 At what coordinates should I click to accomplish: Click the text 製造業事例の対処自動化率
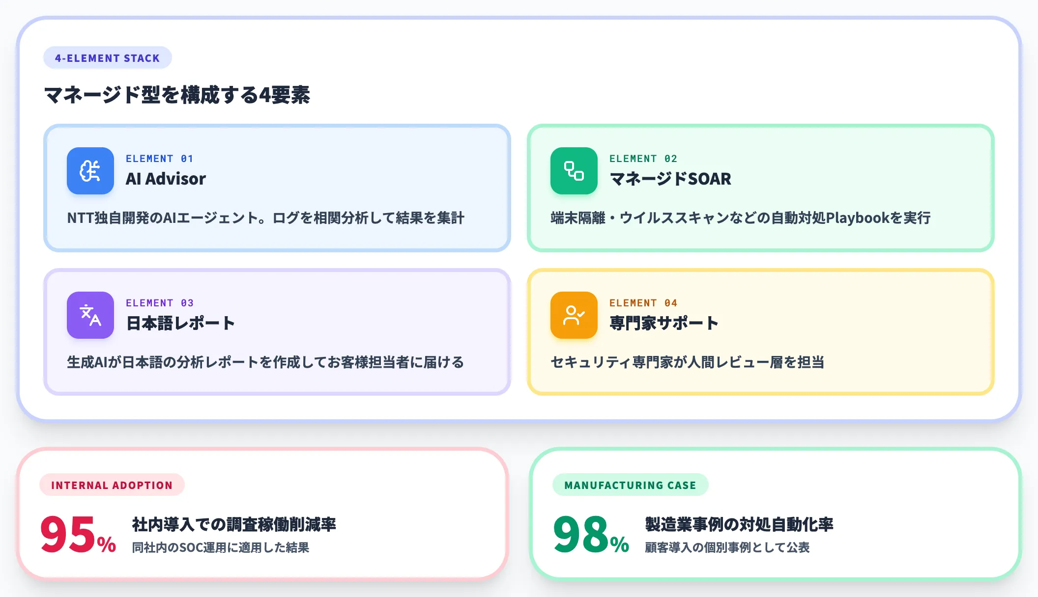[x=739, y=524]
